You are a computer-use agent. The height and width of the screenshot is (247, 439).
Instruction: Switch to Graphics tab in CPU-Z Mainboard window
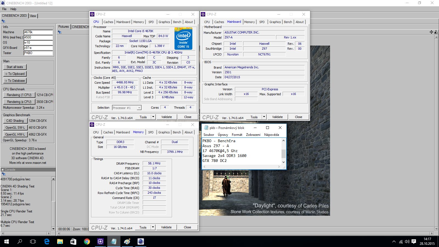275,22
